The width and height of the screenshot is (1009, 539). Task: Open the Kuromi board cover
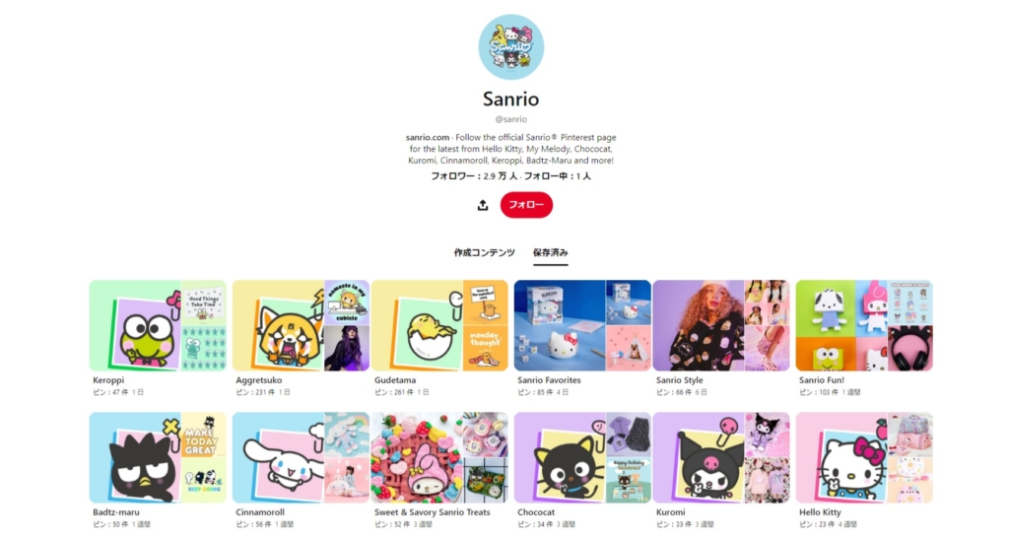point(721,458)
